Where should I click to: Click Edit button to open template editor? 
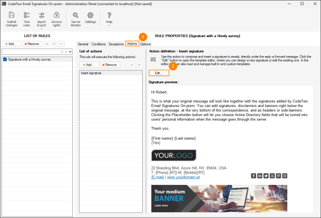159,73
